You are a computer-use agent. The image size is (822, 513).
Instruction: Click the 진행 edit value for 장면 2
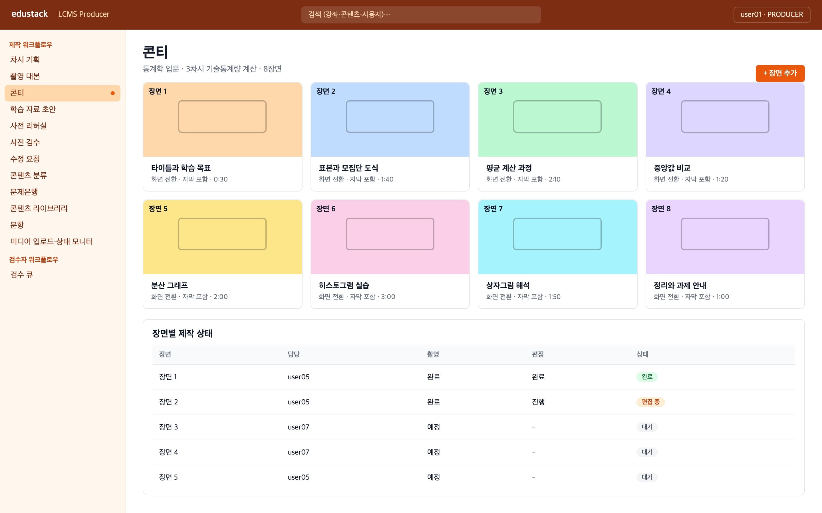pyautogui.click(x=538, y=402)
